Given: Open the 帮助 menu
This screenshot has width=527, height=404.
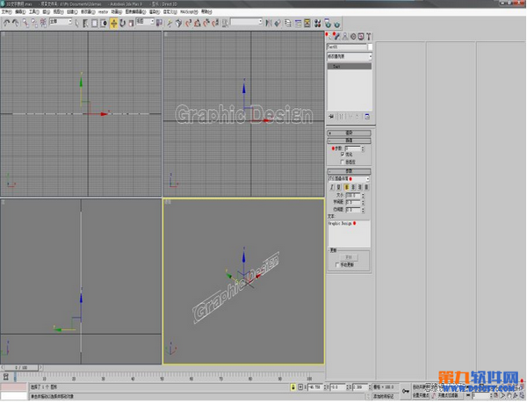Looking at the screenshot, I should (206, 11).
